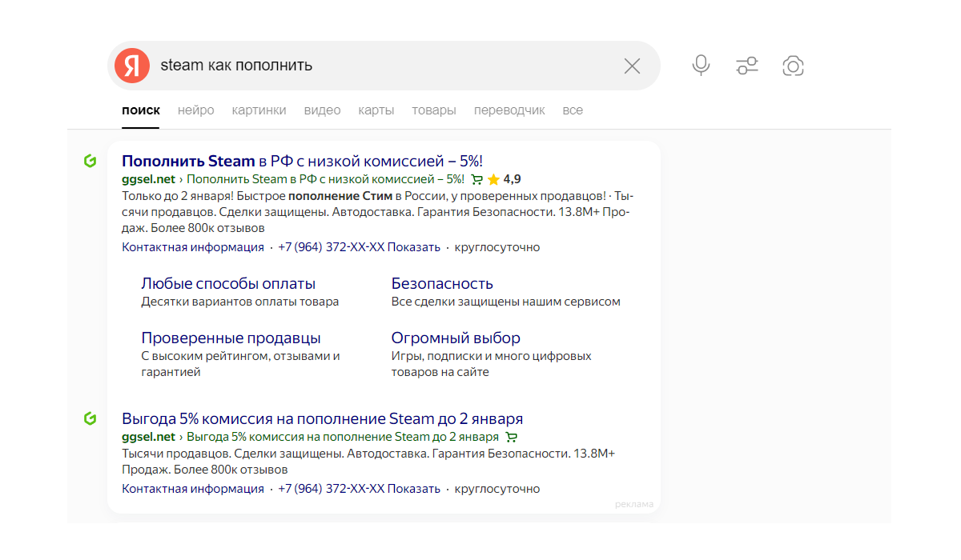Open image search camera icon
This screenshot has width=961, height=560.
tap(793, 66)
